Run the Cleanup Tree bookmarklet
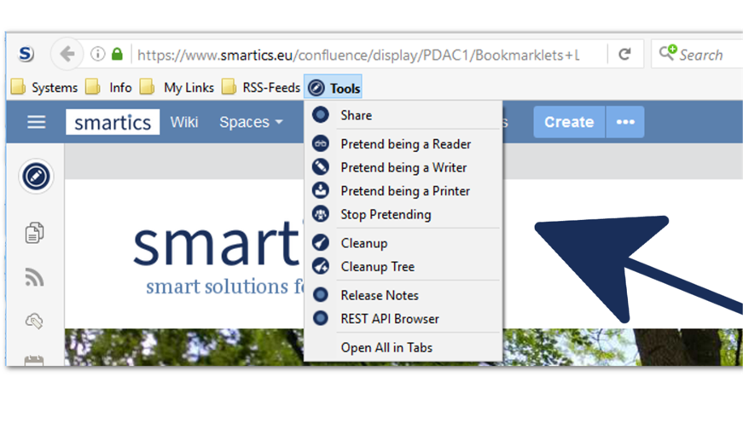This screenshot has height=423, width=743. coord(403,267)
